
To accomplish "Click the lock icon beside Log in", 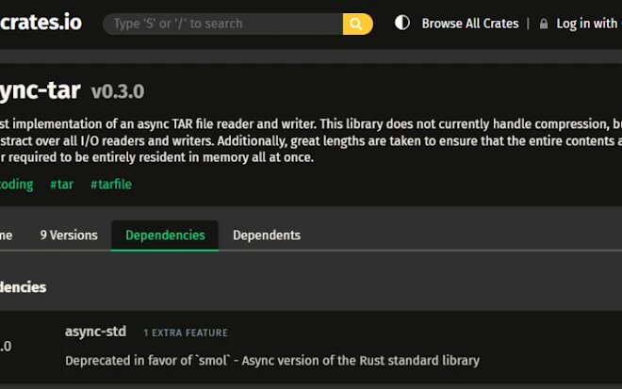I will (544, 24).
